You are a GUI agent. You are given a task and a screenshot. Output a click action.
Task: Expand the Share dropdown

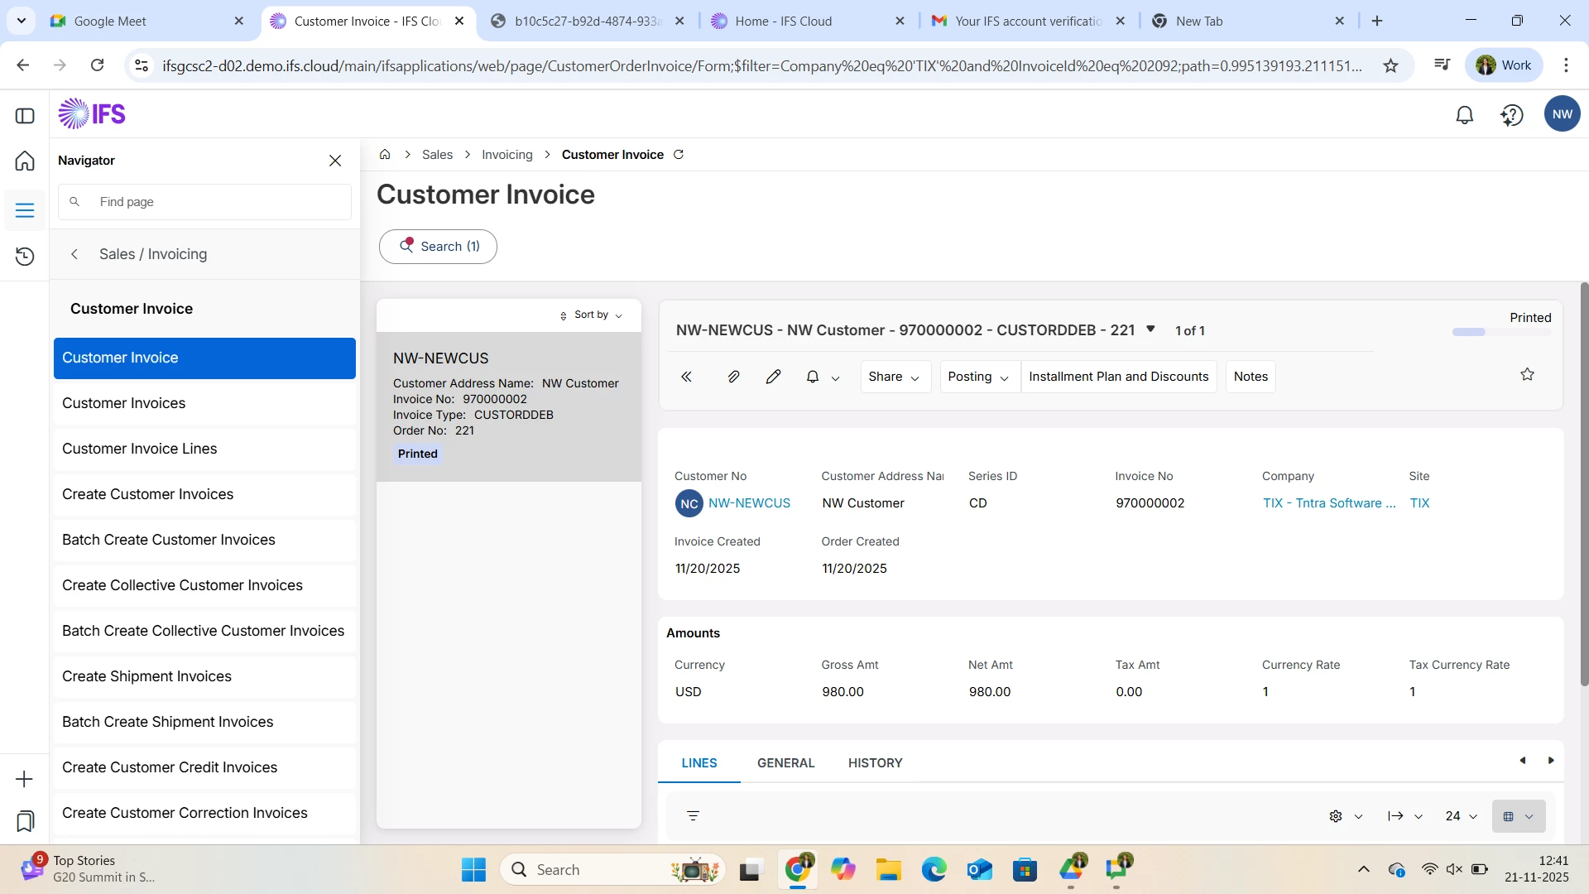[x=895, y=377]
